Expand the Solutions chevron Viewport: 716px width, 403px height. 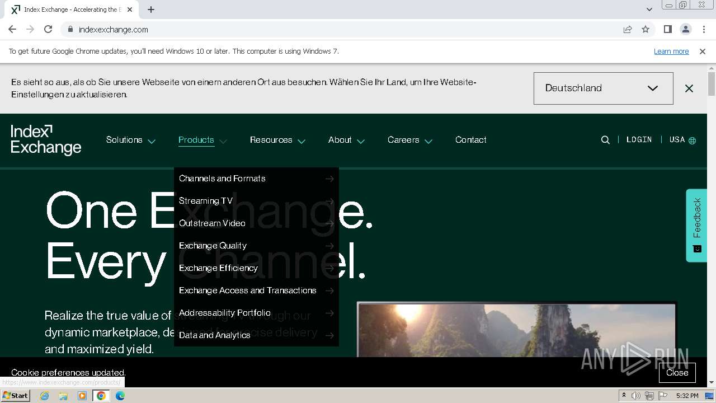[152, 141]
